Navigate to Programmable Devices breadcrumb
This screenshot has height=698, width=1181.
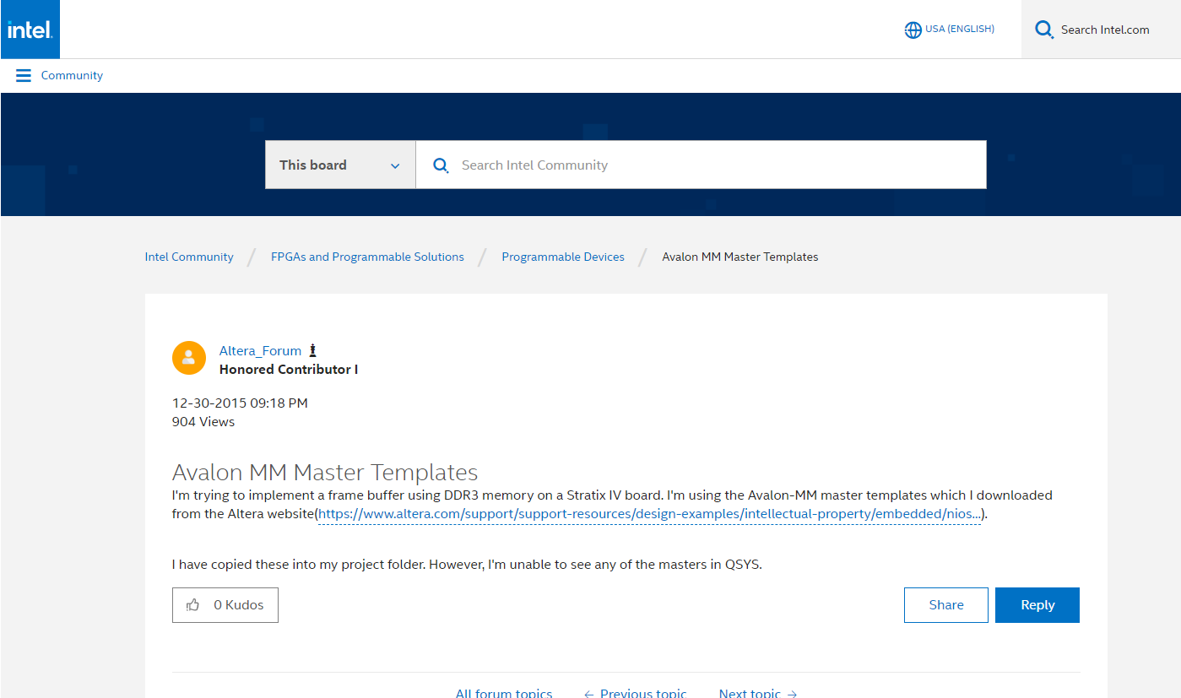point(563,257)
